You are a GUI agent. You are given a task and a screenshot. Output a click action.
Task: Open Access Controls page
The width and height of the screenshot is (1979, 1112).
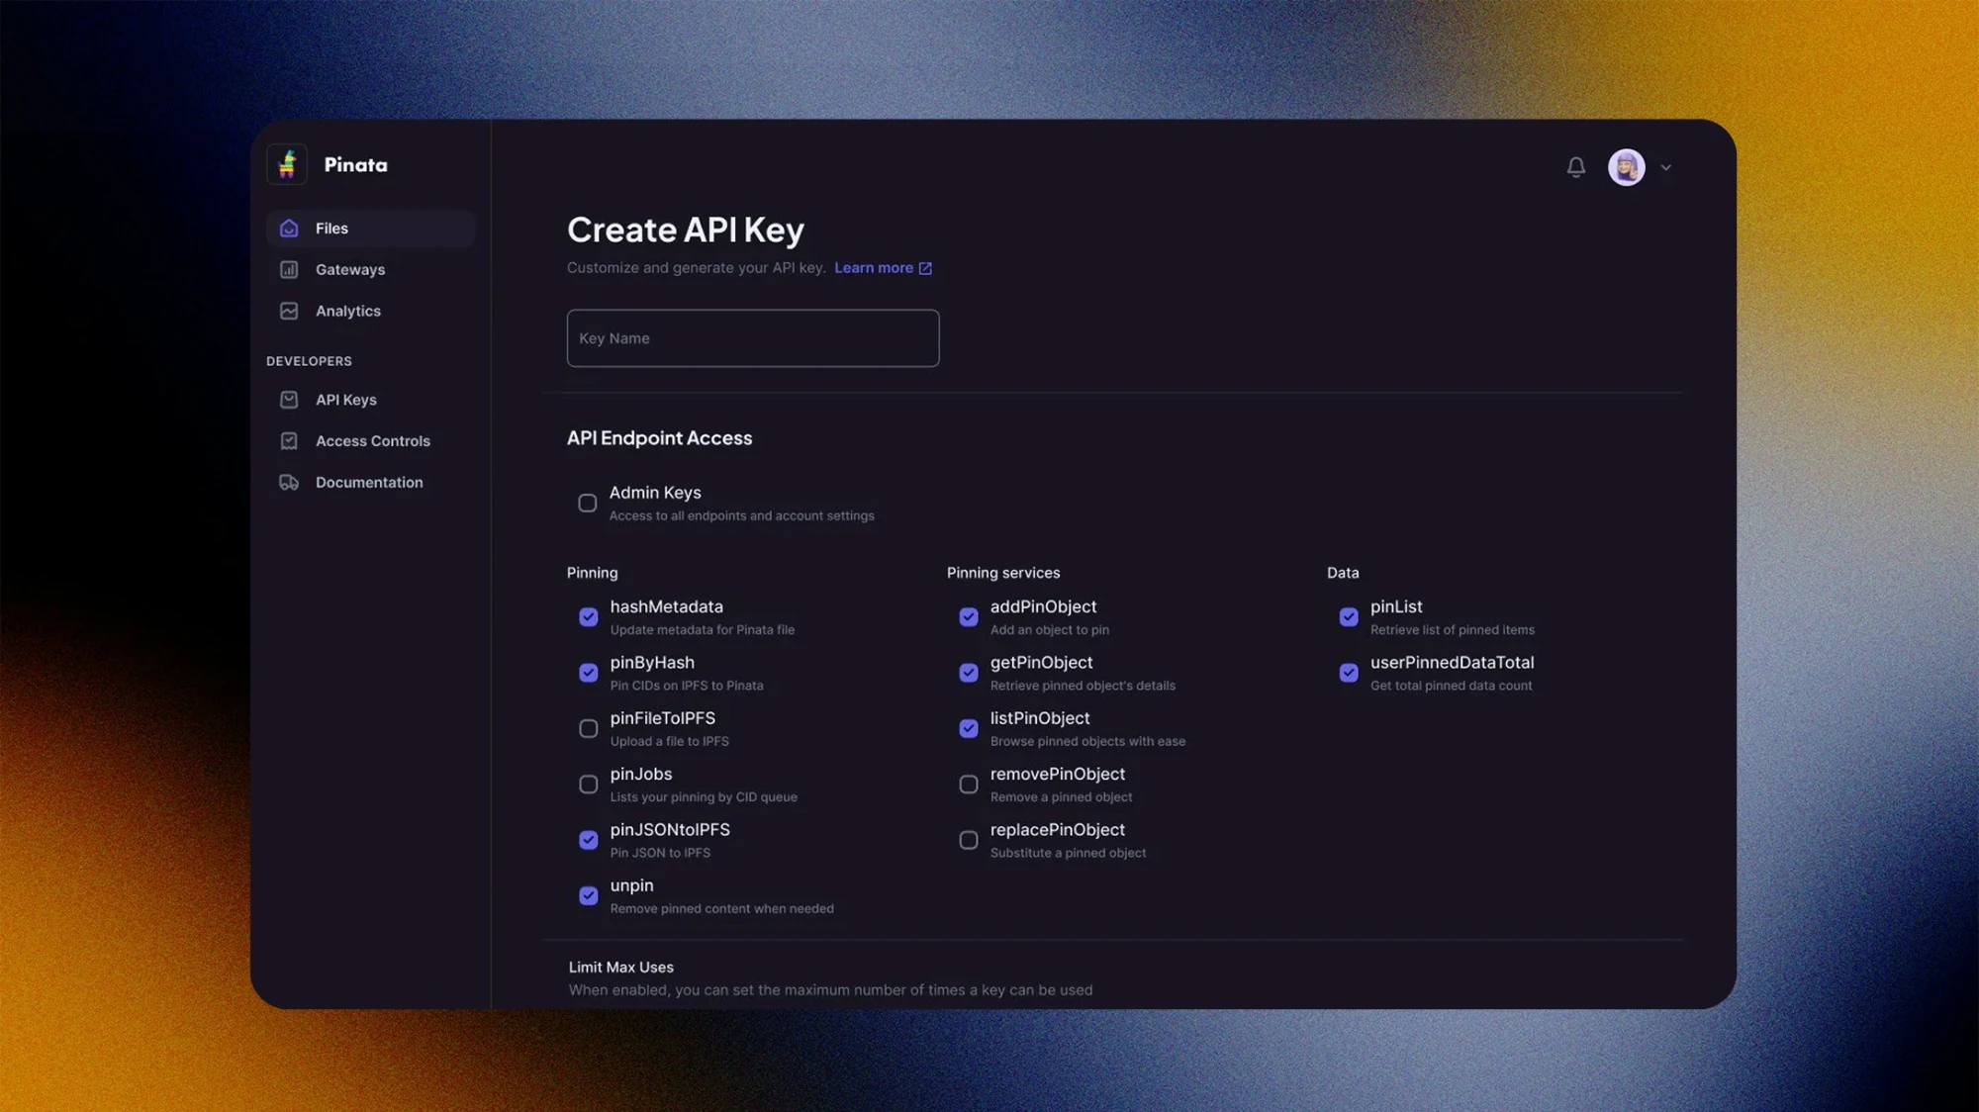pos(371,441)
